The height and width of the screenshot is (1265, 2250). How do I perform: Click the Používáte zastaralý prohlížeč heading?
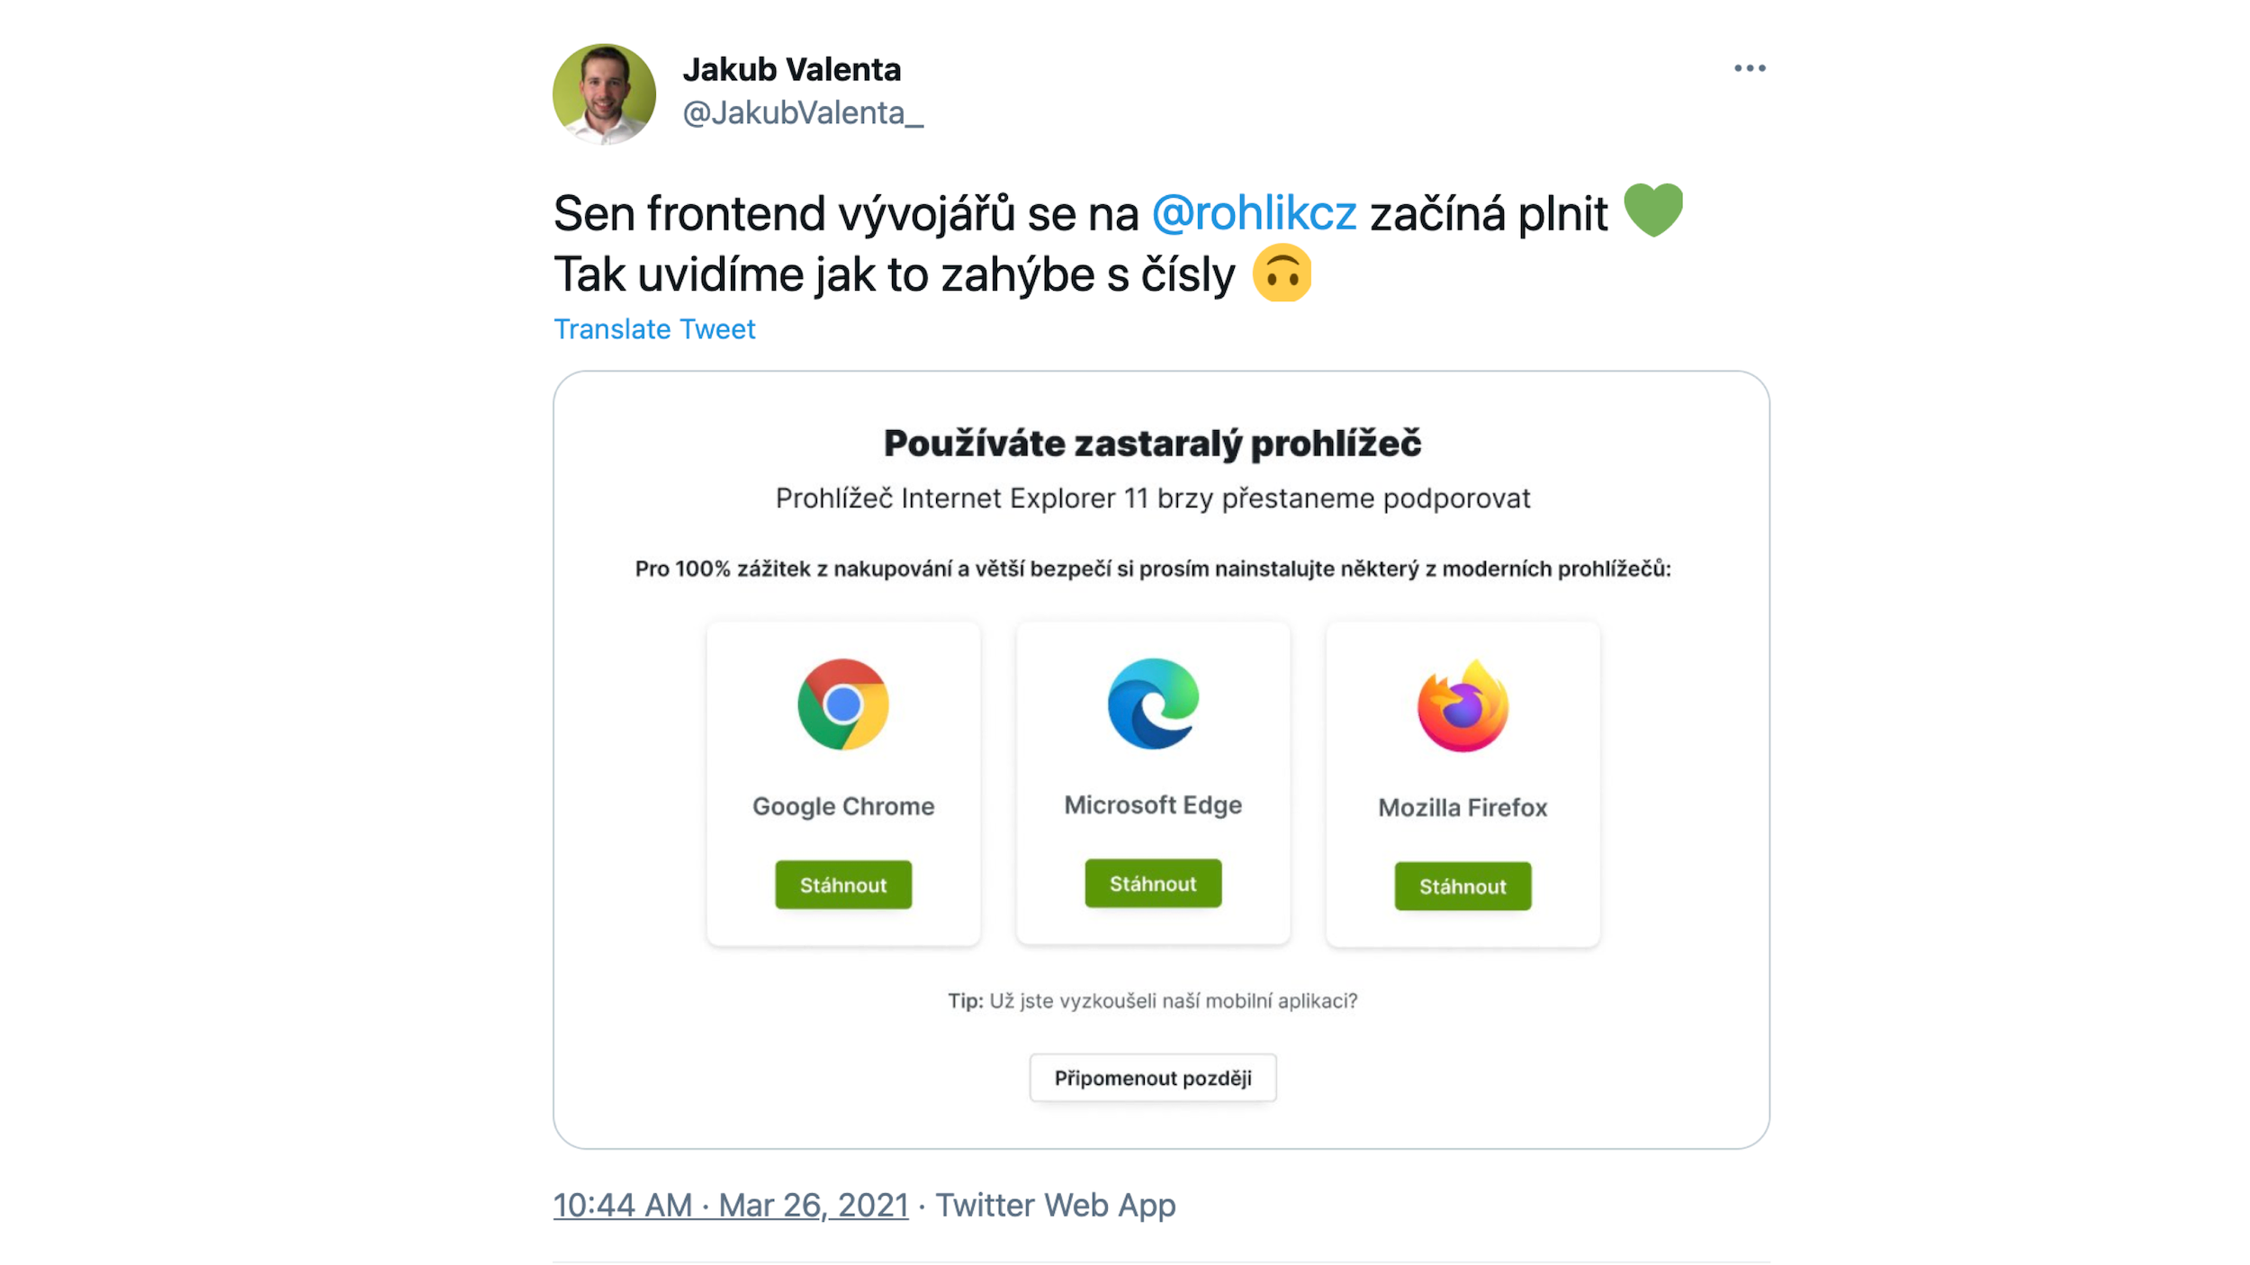pos(1152,444)
